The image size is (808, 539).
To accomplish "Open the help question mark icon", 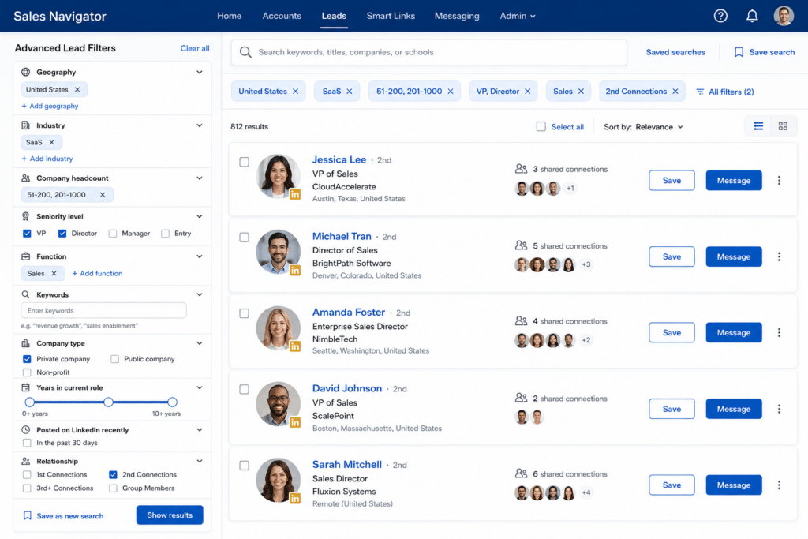I will coord(720,16).
